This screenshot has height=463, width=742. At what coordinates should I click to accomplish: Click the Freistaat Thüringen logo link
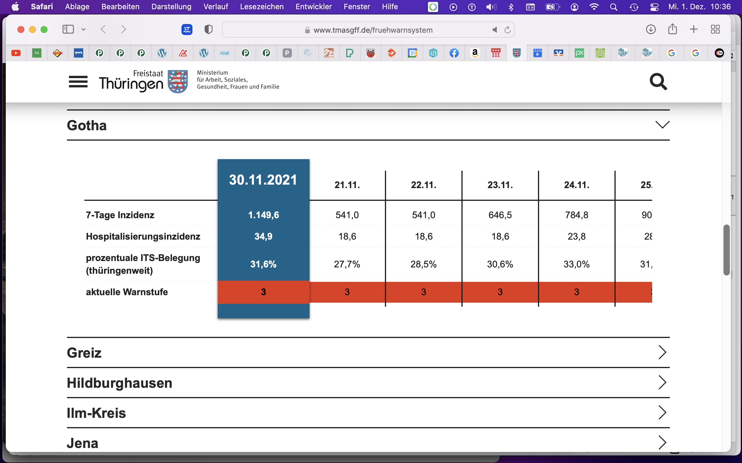pyautogui.click(x=143, y=81)
